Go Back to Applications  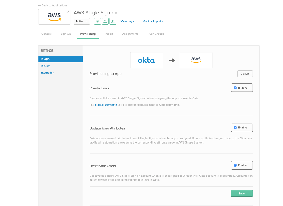point(53,5)
